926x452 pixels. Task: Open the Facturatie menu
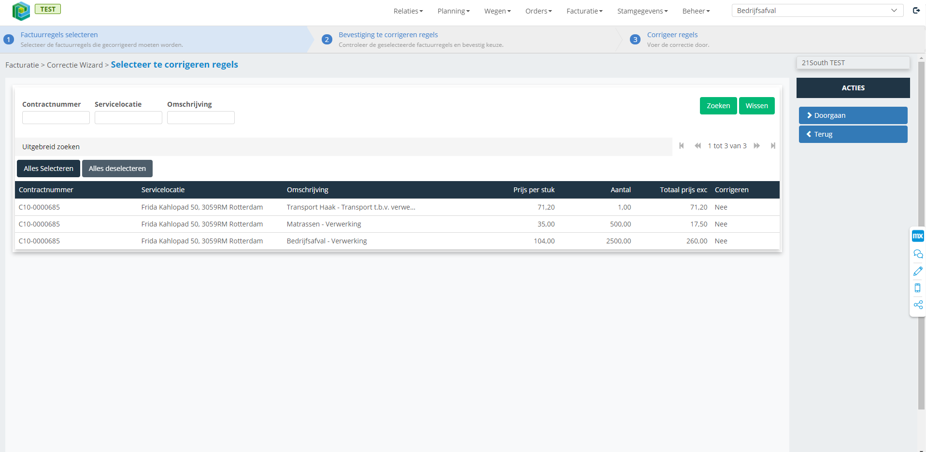click(x=584, y=11)
